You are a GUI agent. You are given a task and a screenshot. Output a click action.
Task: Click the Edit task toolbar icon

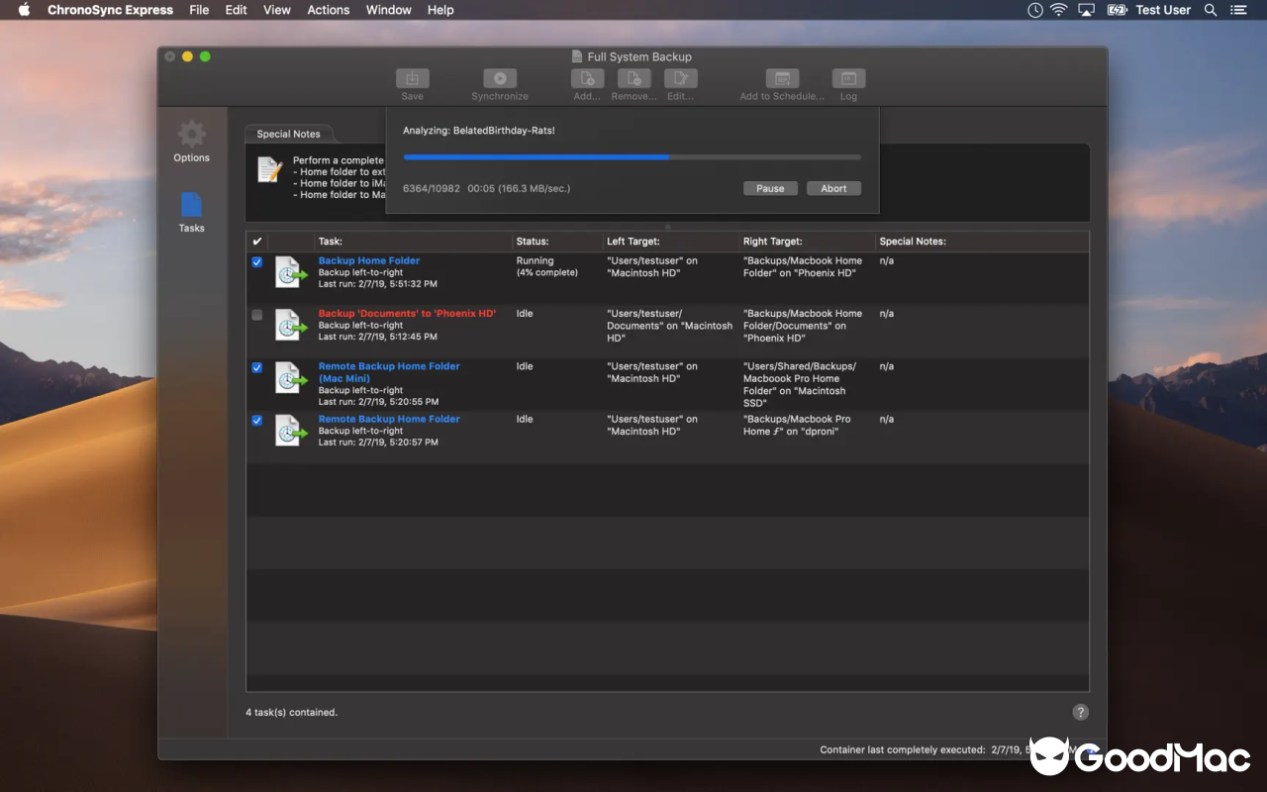pos(680,77)
